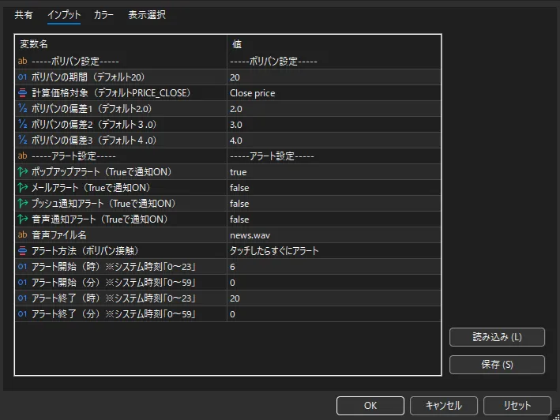Image resolution: width=560 pixels, height=420 pixels.
Task: Click the integer icon beside アラート終了（分）
Action: pos(22,314)
